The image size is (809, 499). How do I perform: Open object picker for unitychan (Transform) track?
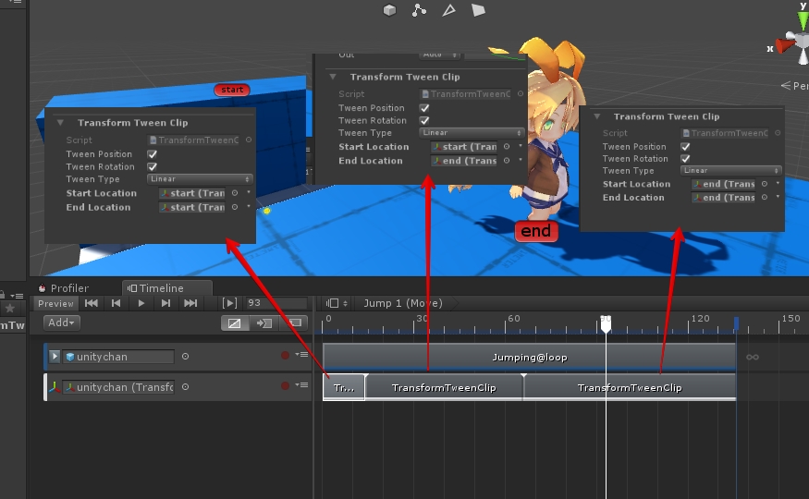[185, 386]
